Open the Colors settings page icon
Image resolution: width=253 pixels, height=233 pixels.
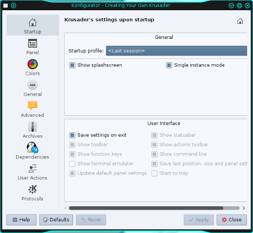click(33, 64)
